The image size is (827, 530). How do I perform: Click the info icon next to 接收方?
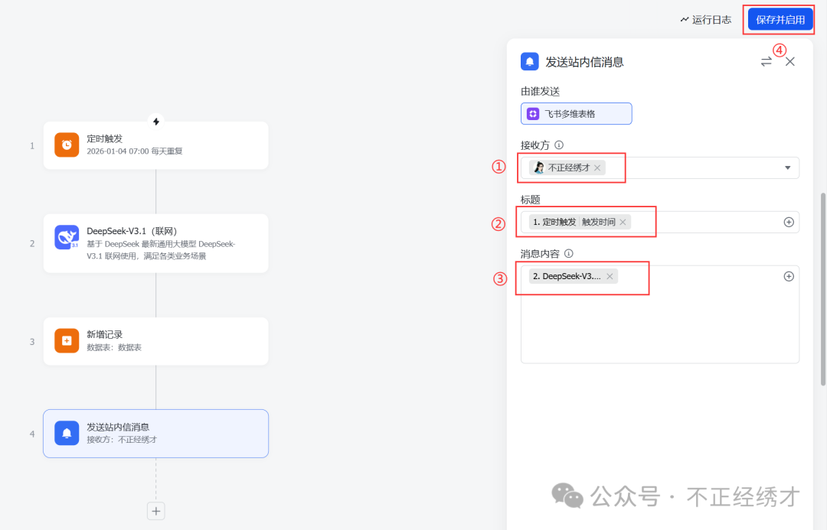coord(559,145)
